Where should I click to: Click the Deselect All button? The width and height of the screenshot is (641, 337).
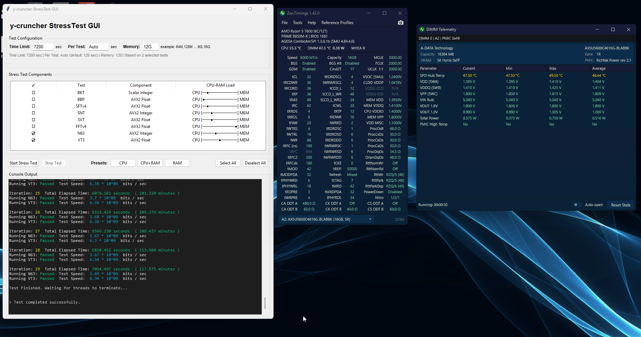pyautogui.click(x=256, y=163)
